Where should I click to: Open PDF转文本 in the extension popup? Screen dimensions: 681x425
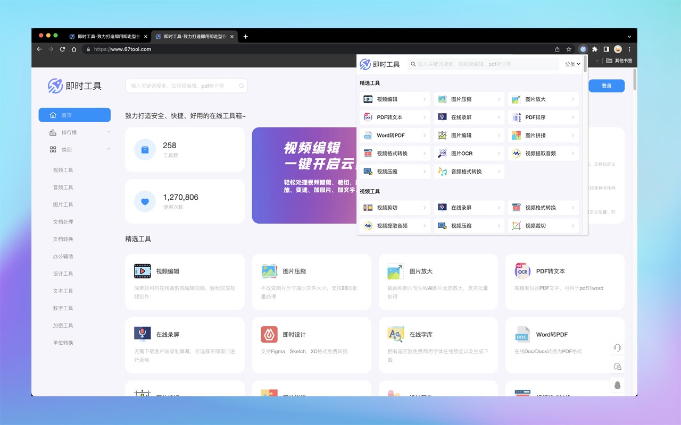point(395,117)
